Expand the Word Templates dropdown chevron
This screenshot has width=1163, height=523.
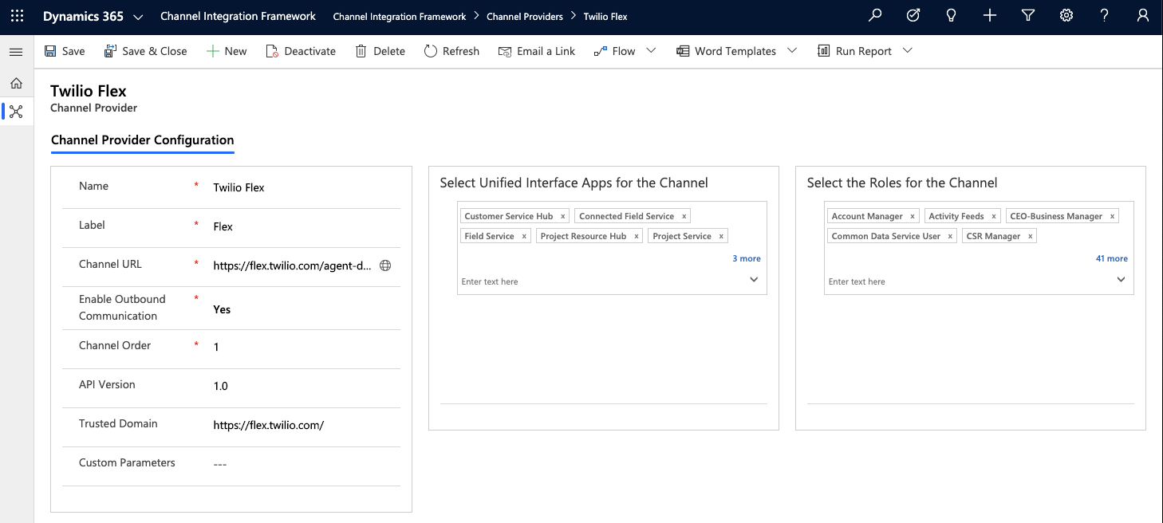pos(791,50)
